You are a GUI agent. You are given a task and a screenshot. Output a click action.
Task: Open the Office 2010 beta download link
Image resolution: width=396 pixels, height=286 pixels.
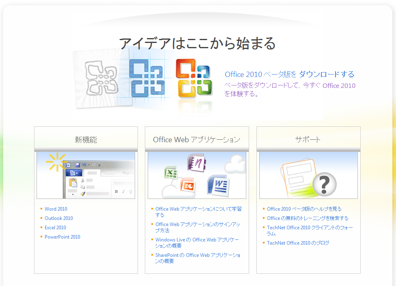[289, 75]
